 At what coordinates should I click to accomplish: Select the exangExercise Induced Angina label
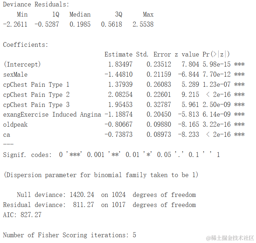52,114
